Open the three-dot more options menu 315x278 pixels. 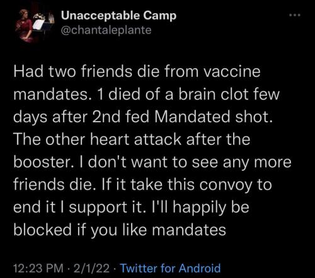(x=295, y=15)
